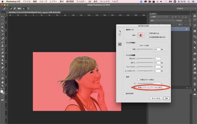Open the ウィンドウ menu
The width and height of the screenshot is (197, 124).
(105, 2)
